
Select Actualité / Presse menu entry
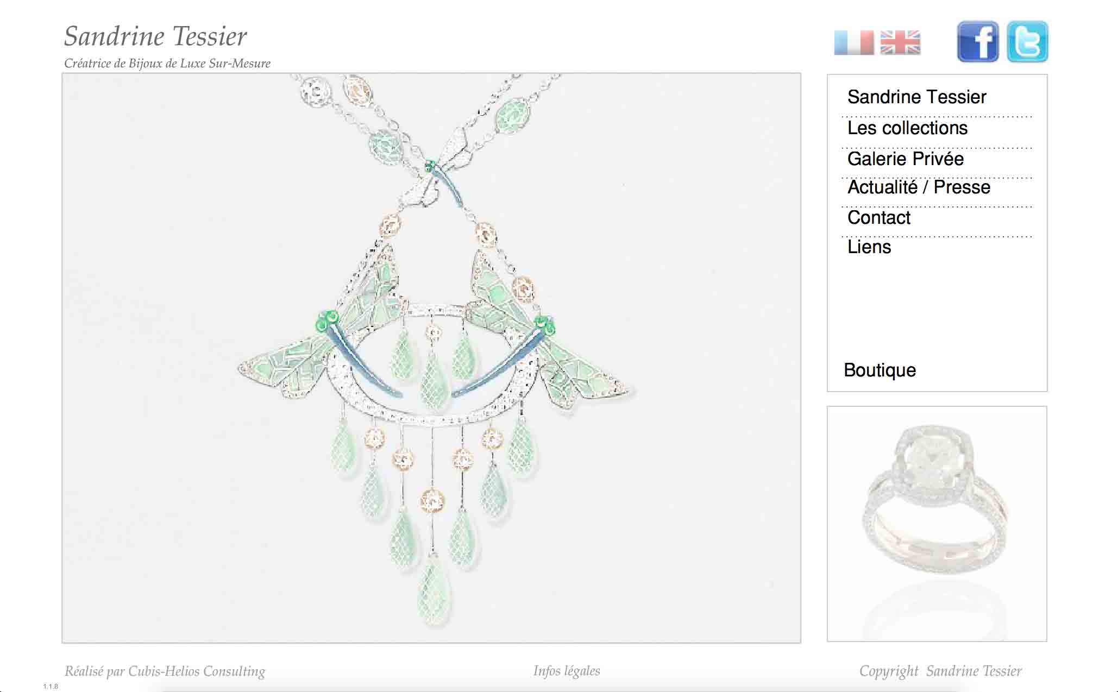point(919,187)
